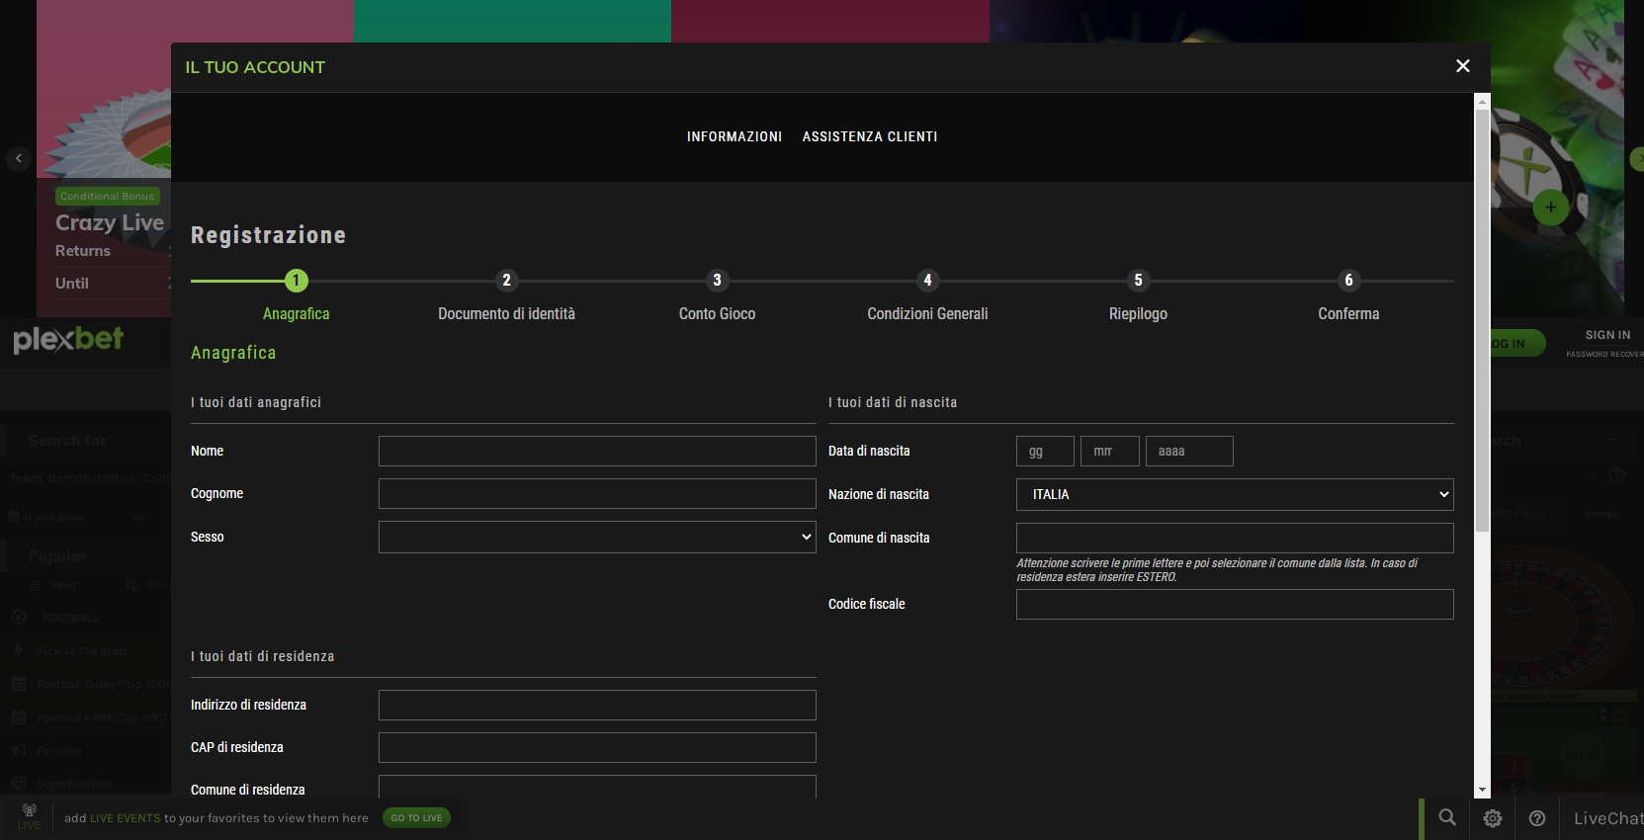This screenshot has height=840, width=1644.
Task: Click the LIVE icon in bottom bar
Action: [x=29, y=816]
